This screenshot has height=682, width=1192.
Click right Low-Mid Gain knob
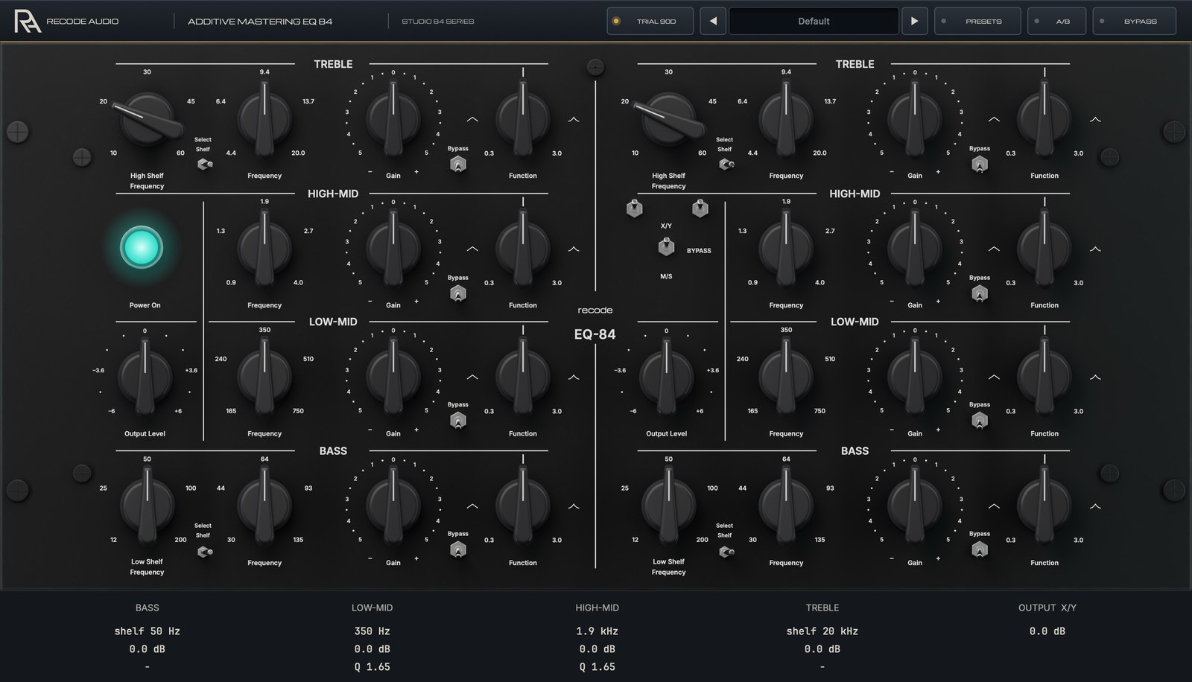tap(914, 375)
